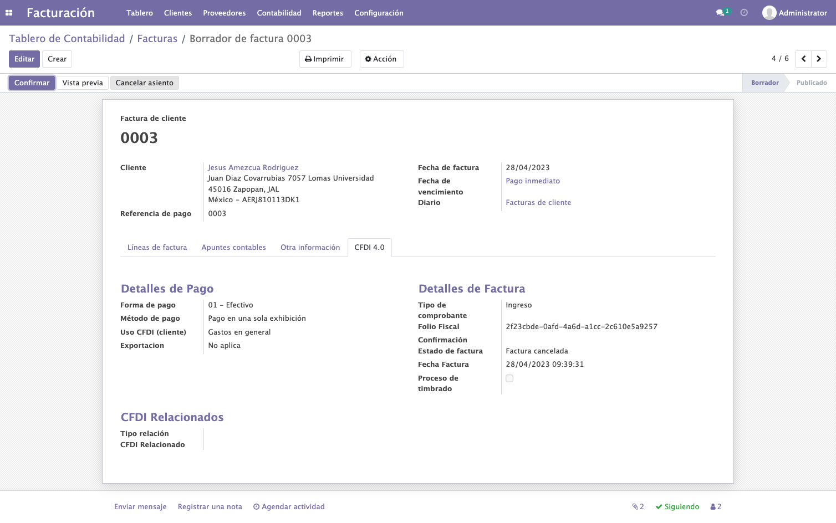Screen dimensions: 836x523
Task: Go to the next record arrow
Action: (819, 59)
